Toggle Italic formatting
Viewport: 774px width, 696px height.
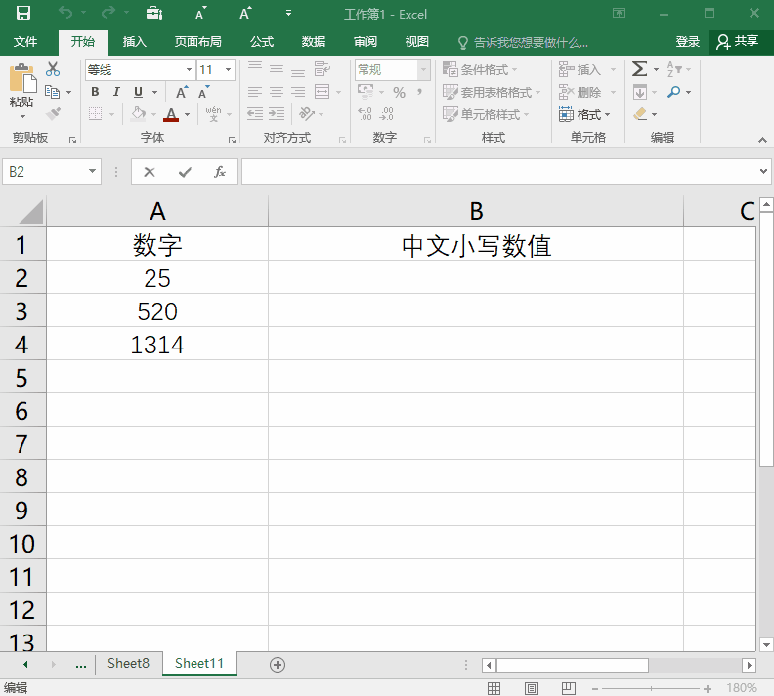pyautogui.click(x=116, y=92)
